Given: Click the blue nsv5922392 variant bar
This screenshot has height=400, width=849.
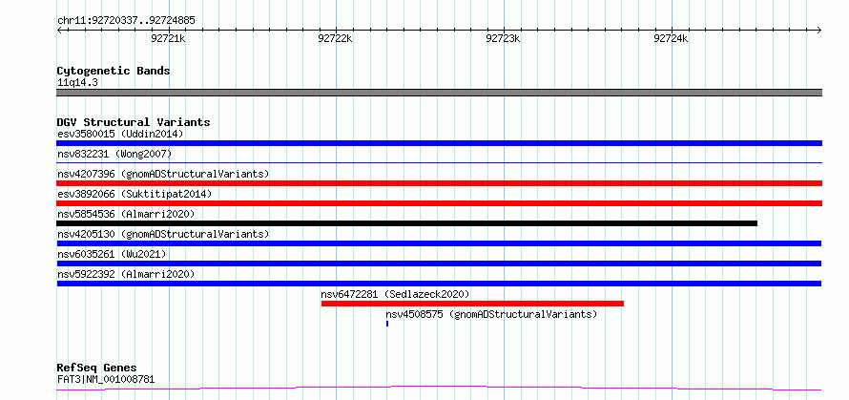Looking at the screenshot, I should [x=439, y=284].
